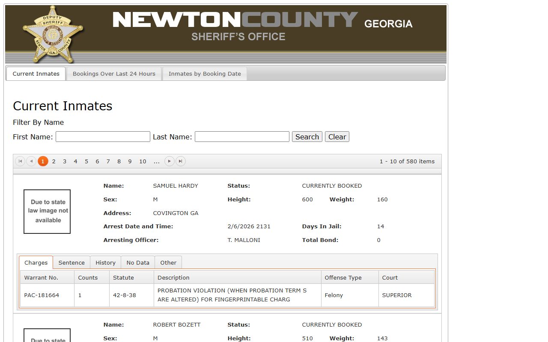
Task: Go to previous page of inmates
Action: pos(31,161)
